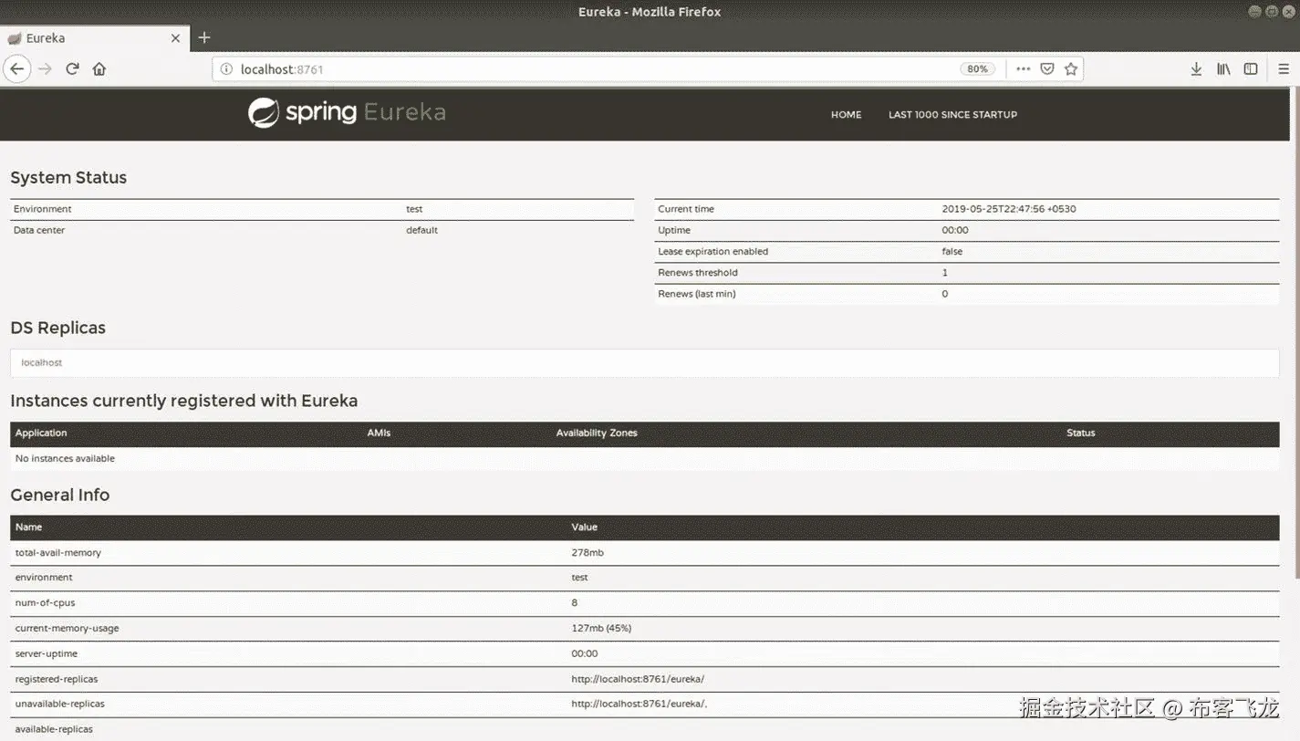Select the Eureka browser tab

(x=95, y=38)
